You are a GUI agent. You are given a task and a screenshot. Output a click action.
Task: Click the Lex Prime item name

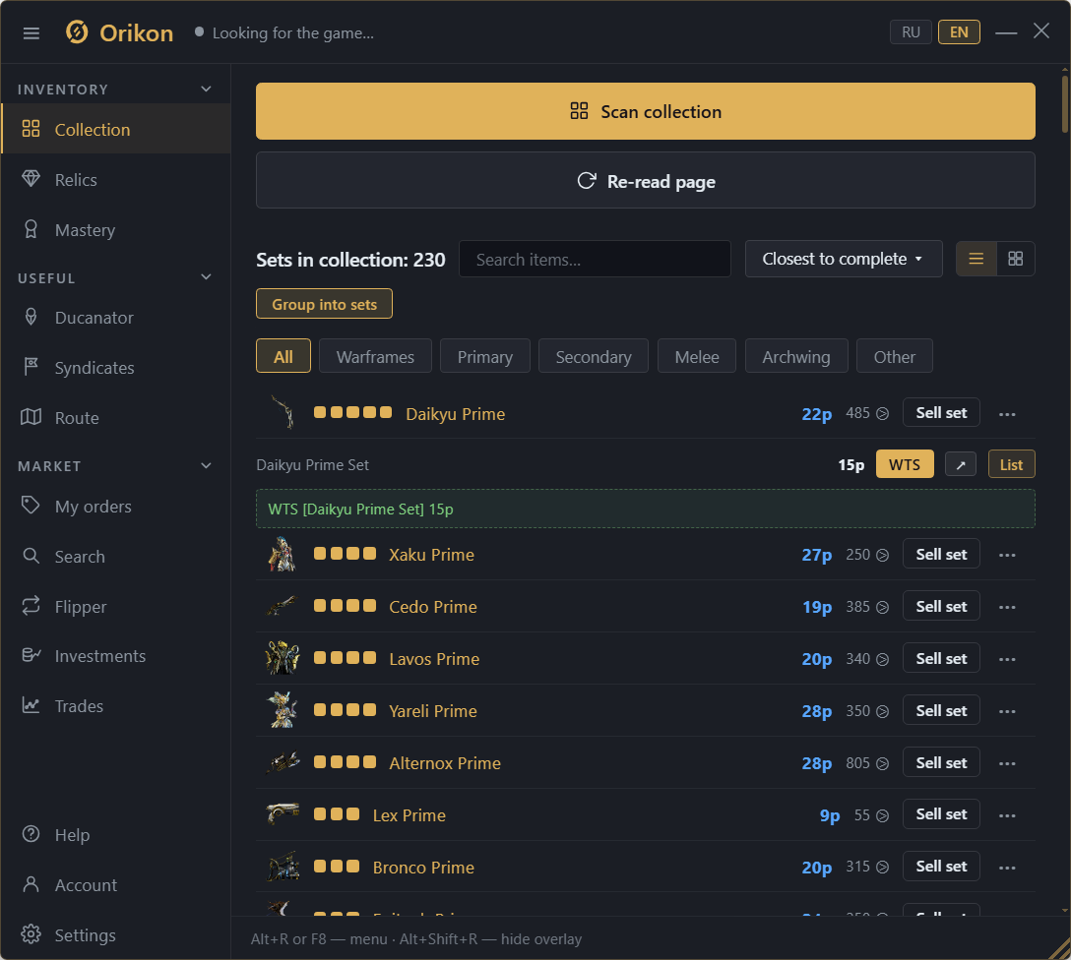click(409, 815)
